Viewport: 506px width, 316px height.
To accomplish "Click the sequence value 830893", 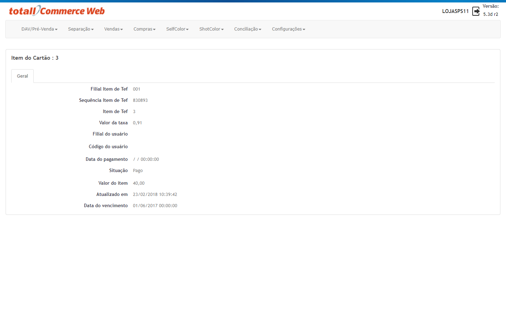I will click(x=140, y=100).
